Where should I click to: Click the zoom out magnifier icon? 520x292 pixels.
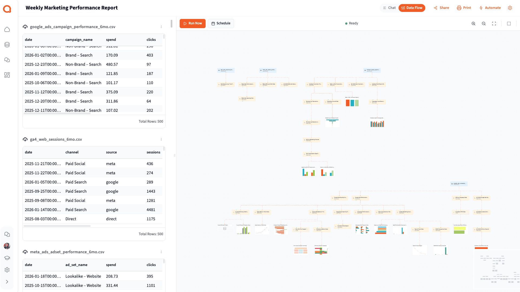tap(484, 24)
